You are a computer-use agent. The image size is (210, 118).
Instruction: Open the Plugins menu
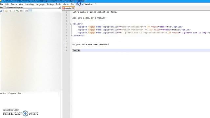point(80,4)
